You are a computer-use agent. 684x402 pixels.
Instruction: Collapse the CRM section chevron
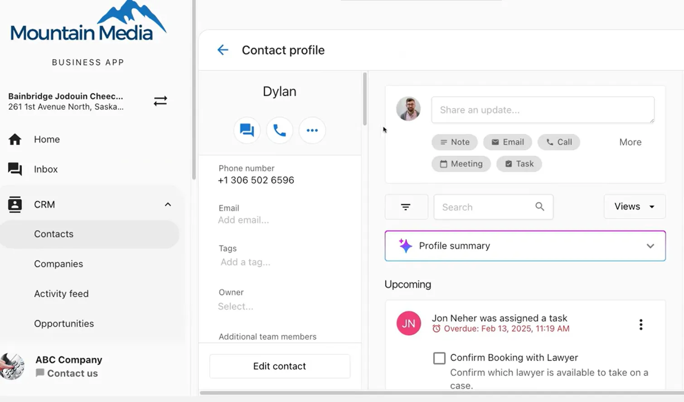168,204
